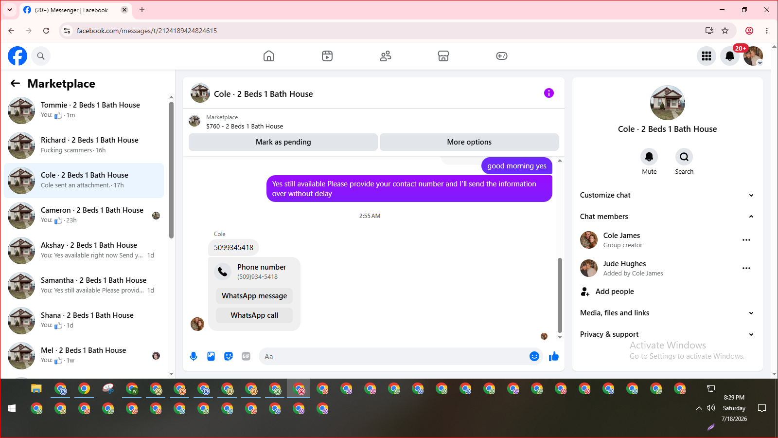Open options for Jude Hughes member
Screen dimensions: 778x438
[746, 268]
